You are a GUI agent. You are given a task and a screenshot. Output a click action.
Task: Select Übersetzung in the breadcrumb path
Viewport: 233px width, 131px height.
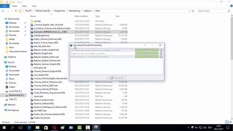(74, 11)
